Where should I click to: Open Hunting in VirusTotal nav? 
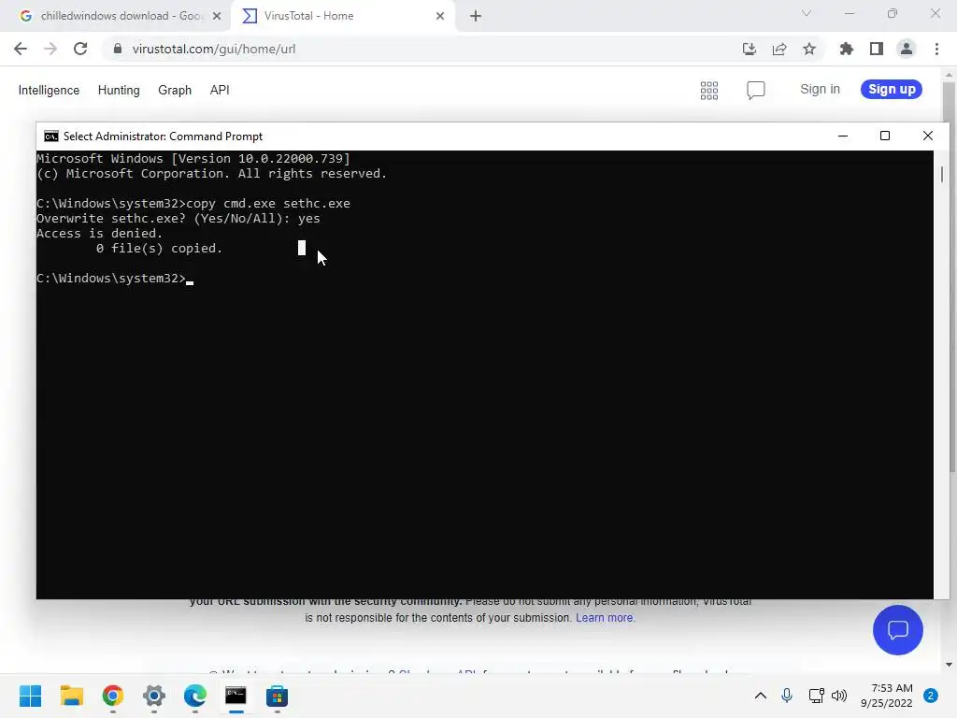(x=119, y=91)
